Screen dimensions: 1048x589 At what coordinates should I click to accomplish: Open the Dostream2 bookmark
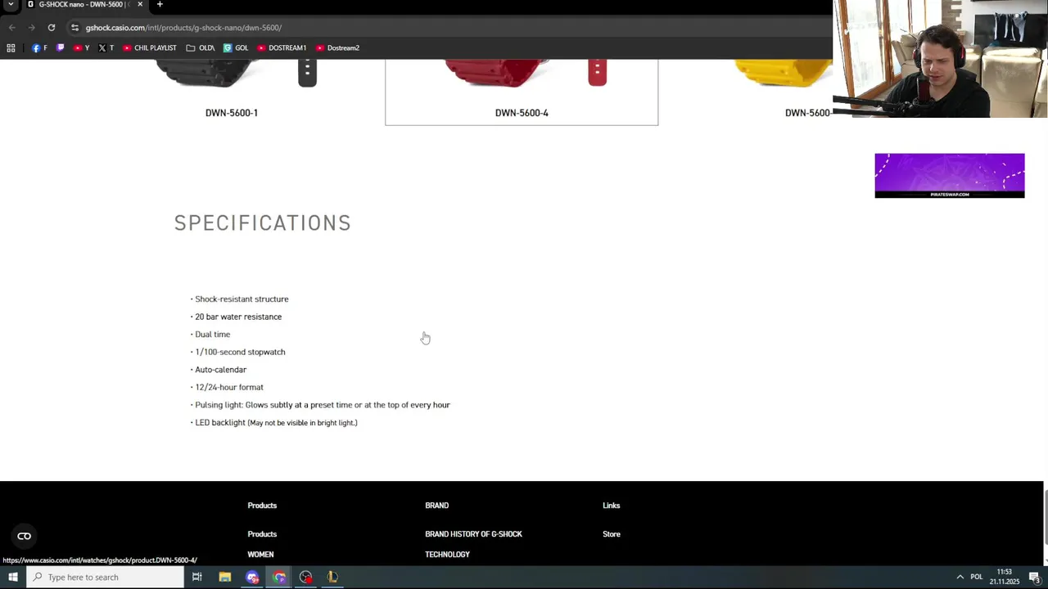337,47
